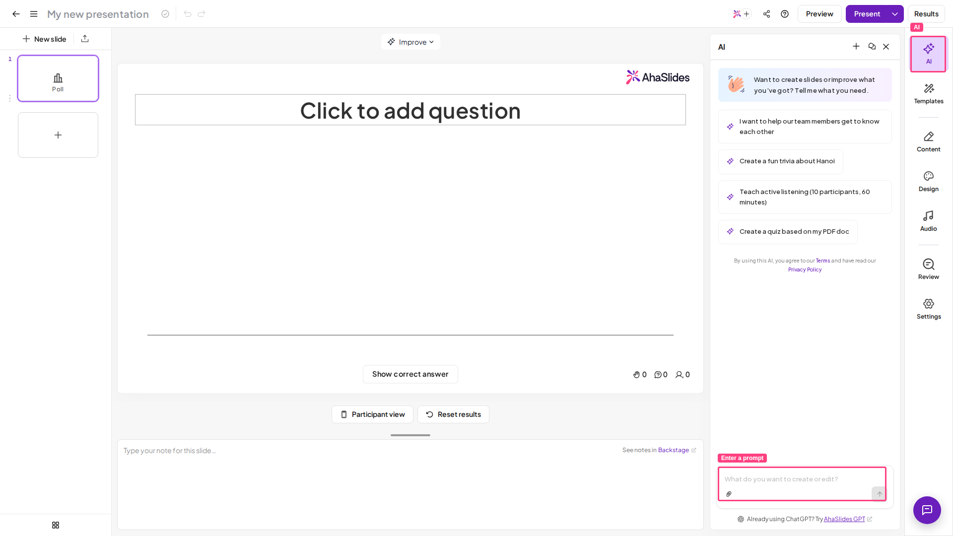This screenshot has height=536, width=953.
Task: Open the Review tab
Action: coord(929,269)
